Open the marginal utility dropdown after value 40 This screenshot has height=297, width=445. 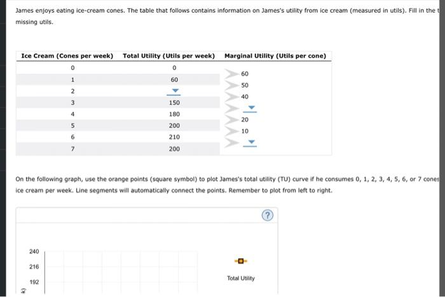coord(250,109)
